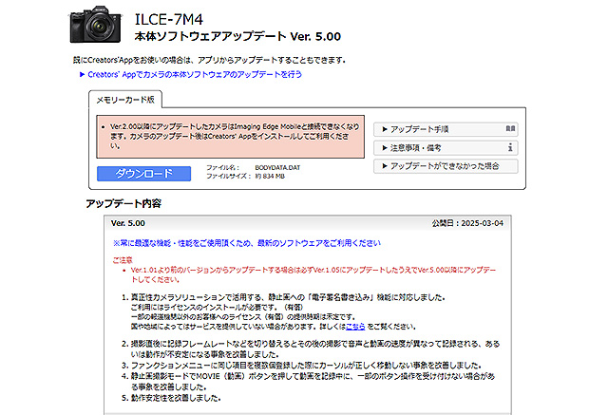This screenshot has width=608, height=415.
Task: Click the アップデート内容 heading
Action: pos(123,203)
